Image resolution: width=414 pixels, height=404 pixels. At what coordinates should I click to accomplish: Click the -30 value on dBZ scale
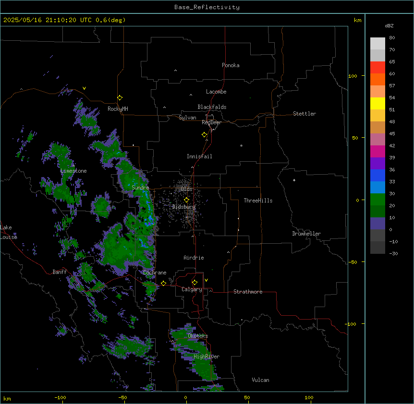[393, 254]
